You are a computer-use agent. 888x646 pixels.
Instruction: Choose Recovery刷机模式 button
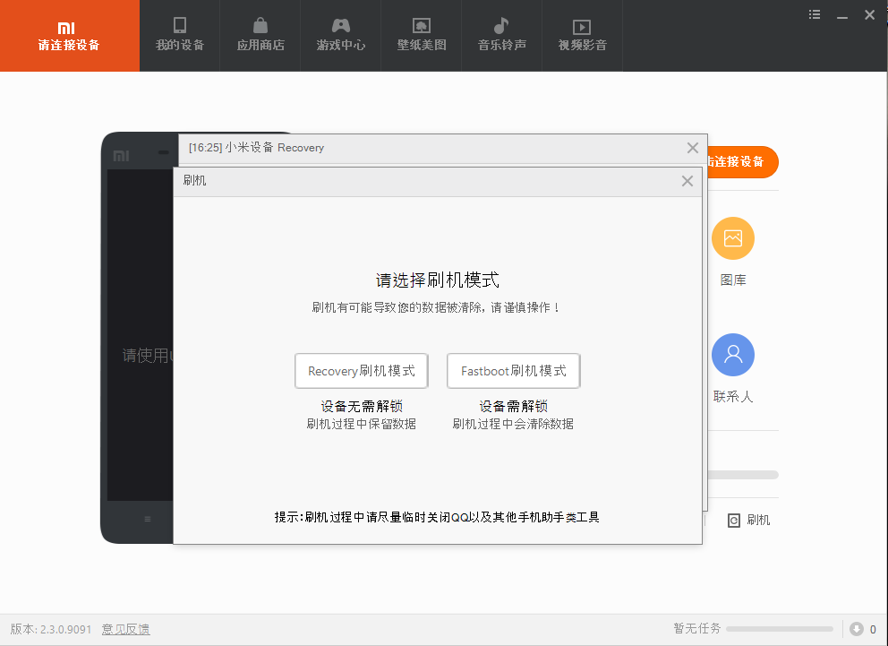point(362,371)
